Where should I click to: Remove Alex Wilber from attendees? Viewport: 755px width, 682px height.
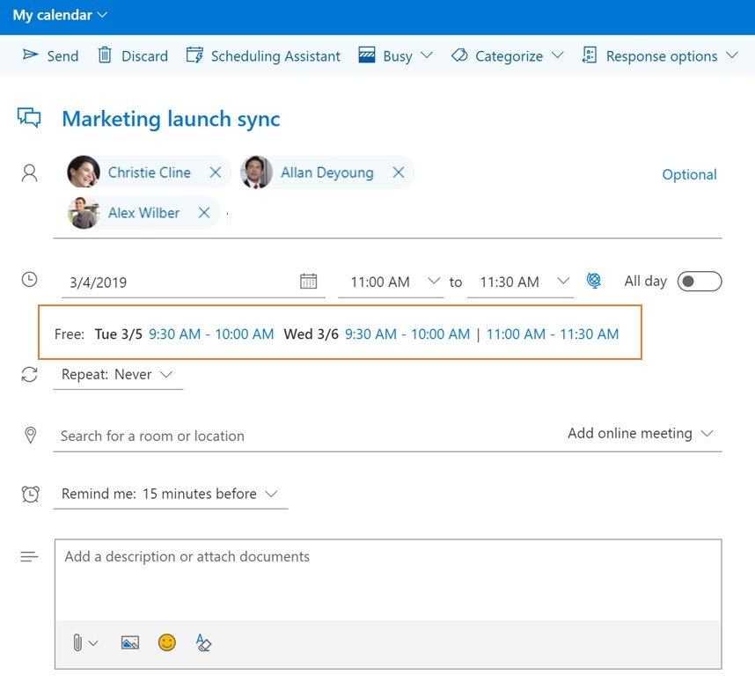(x=204, y=212)
